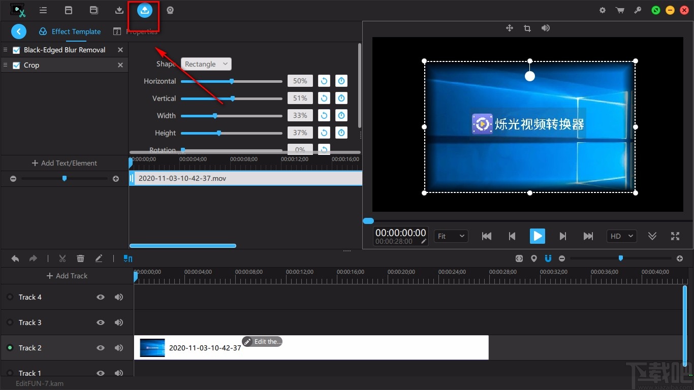The image size is (694, 390).
Task: Delete selected clip with trash icon
Action: click(x=80, y=258)
